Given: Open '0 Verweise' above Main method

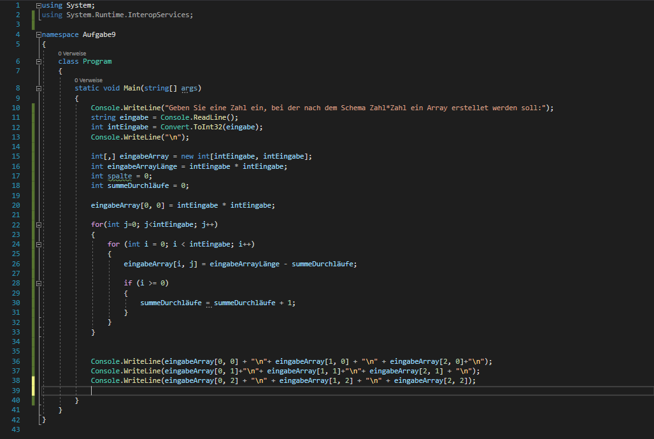Looking at the screenshot, I should click(x=88, y=80).
